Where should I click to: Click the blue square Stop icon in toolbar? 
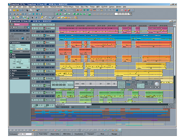[x=117, y=10]
